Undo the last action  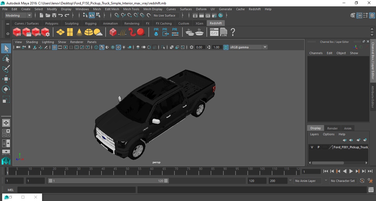coord(61,15)
